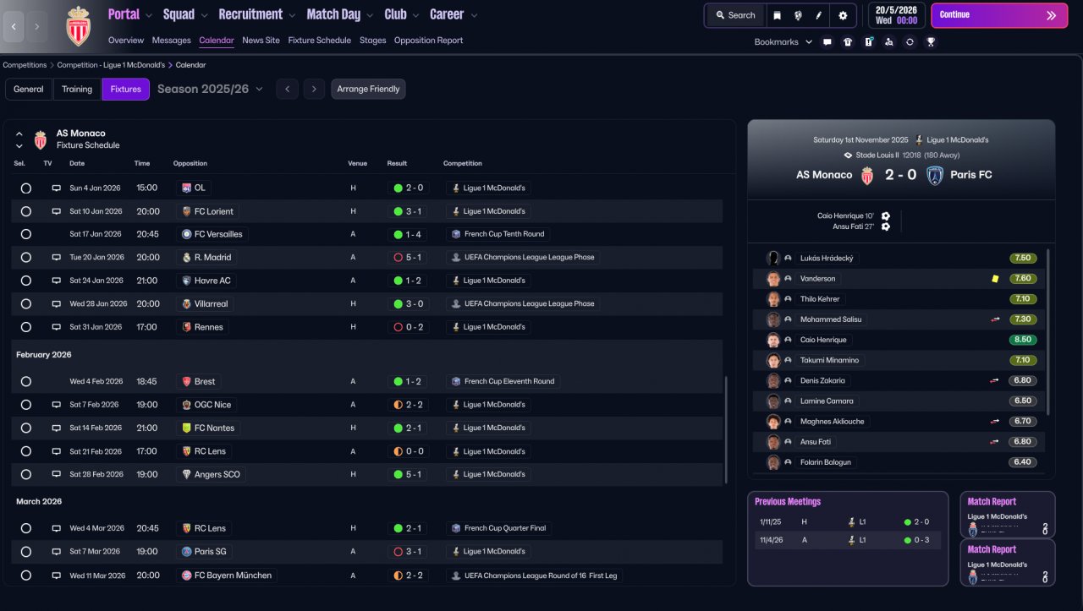The image size is (1083, 611).
Task: Click the 11/4/26 previous meeting row
Action: tap(847, 539)
